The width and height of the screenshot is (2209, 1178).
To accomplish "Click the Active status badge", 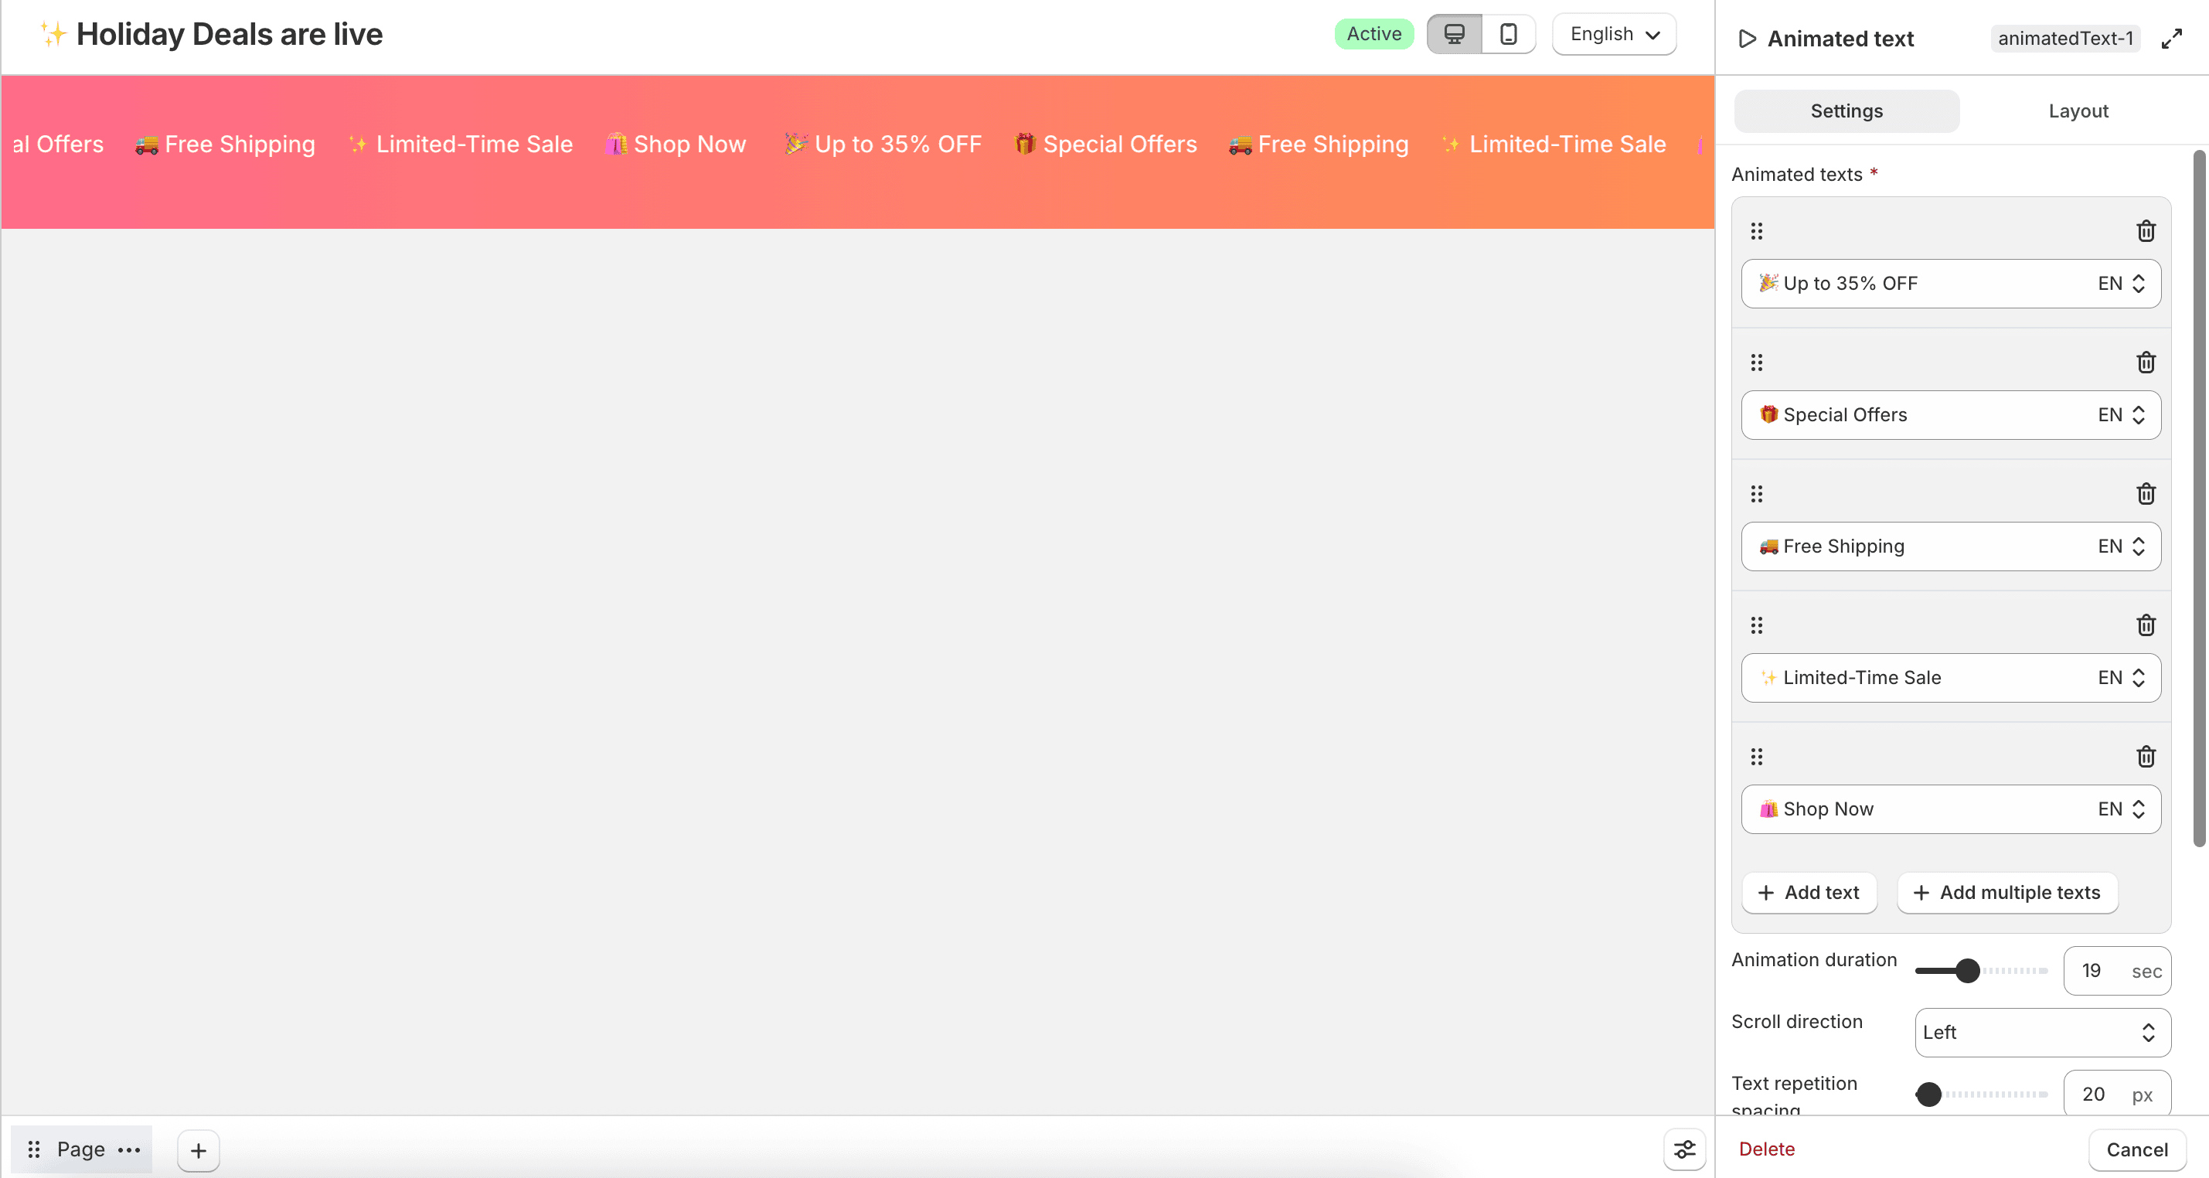I will tap(1373, 34).
